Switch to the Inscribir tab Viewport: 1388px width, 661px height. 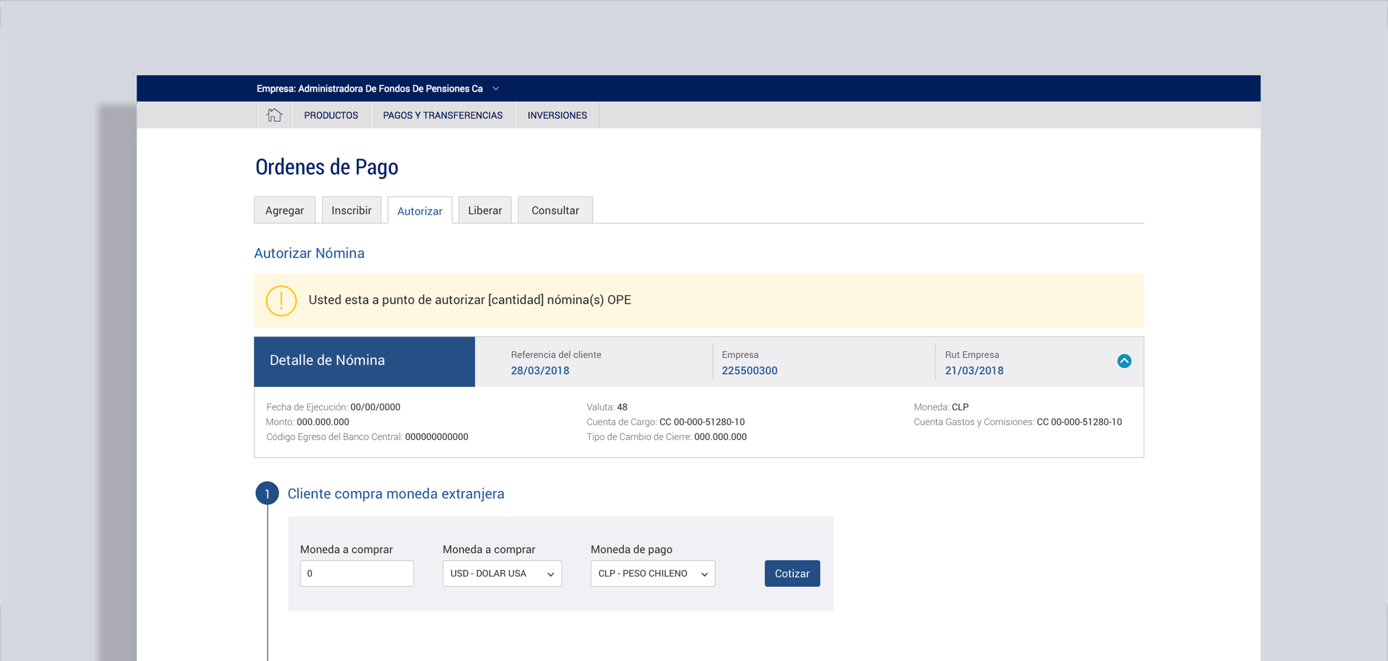pos(351,210)
